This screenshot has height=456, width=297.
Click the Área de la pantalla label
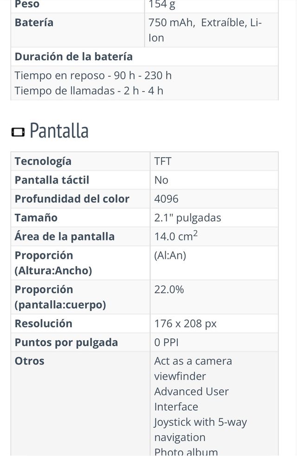coord(65,237)
